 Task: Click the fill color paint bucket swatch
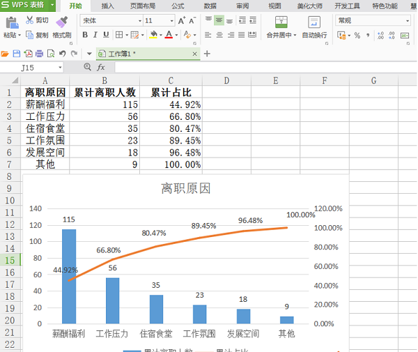pos(153,35)
